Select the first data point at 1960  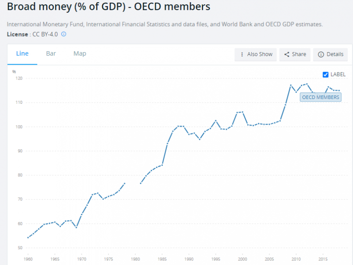point(28,238)
